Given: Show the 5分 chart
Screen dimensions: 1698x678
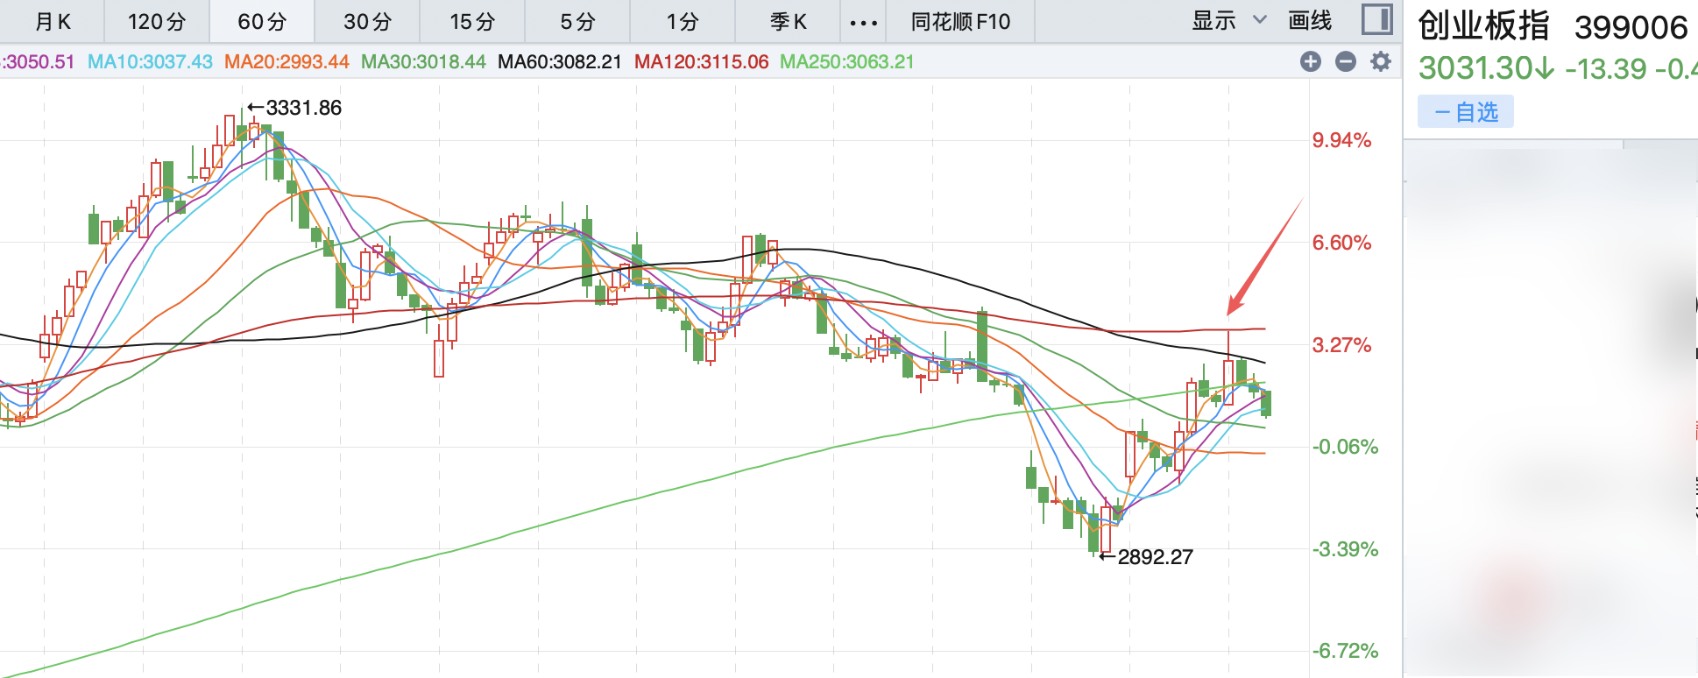Looking at the screenshot, I should (x=577, y=22).
